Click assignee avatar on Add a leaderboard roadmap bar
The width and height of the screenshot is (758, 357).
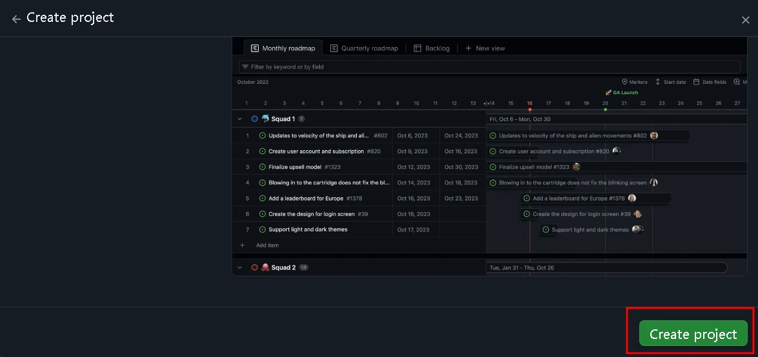pos(632,198)
